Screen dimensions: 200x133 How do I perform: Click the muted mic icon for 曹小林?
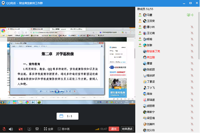tap(192, 27)
